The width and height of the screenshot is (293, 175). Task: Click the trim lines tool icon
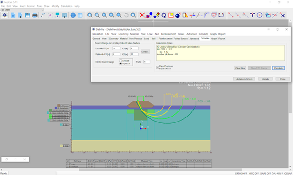pyautogui.click(x=192, y=15)
